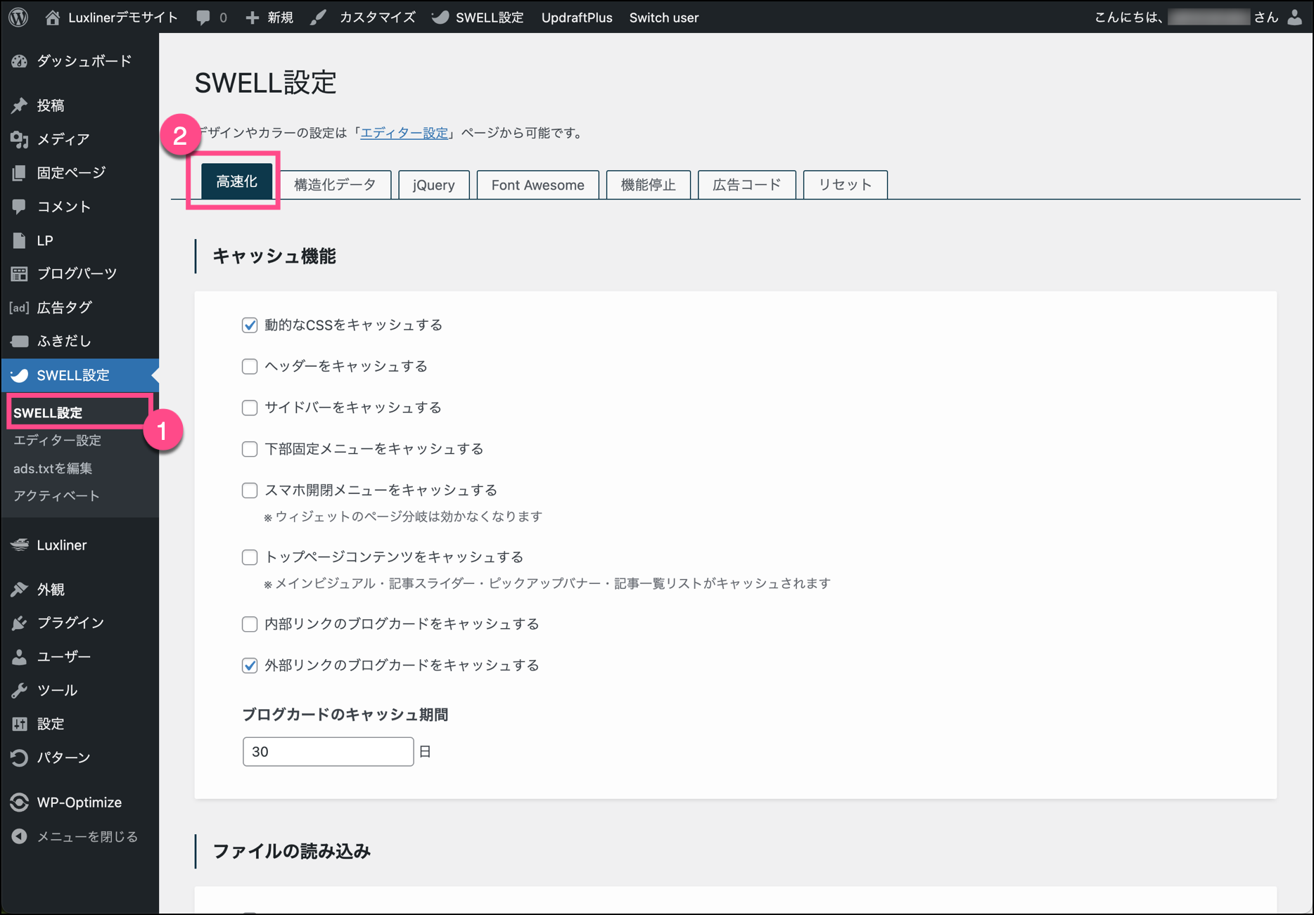1314x915 pixels.
Task: Open the Luxliner sidebar icon
Action: [20, 545]
